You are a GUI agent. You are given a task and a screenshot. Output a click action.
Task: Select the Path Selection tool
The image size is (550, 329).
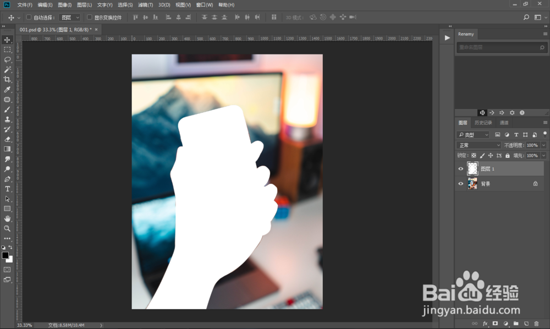(x=7, y=199)
